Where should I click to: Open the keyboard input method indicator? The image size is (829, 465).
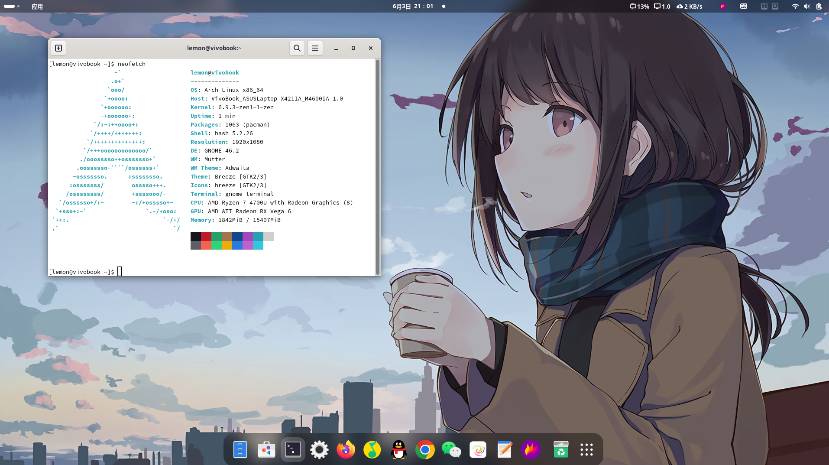tap(744, 6)
